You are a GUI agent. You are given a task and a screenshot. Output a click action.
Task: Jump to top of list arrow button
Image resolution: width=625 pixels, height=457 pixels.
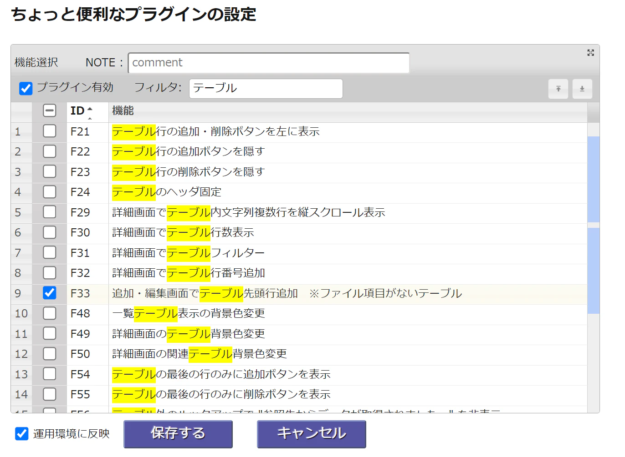[x=558, y=89]
